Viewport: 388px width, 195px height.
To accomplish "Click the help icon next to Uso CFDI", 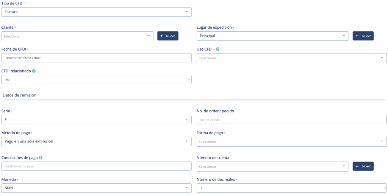I will point(217,49).
